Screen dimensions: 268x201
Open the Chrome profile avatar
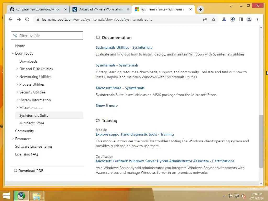click(x=249, y=19)
